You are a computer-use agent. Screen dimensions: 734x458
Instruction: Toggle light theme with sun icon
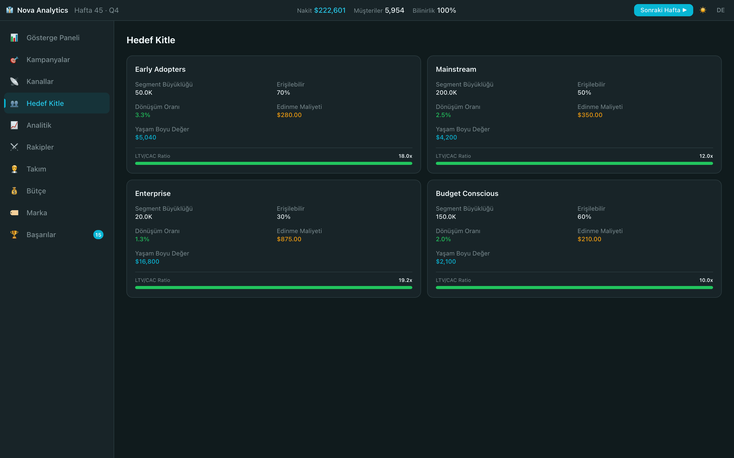(x=703, y=10)
